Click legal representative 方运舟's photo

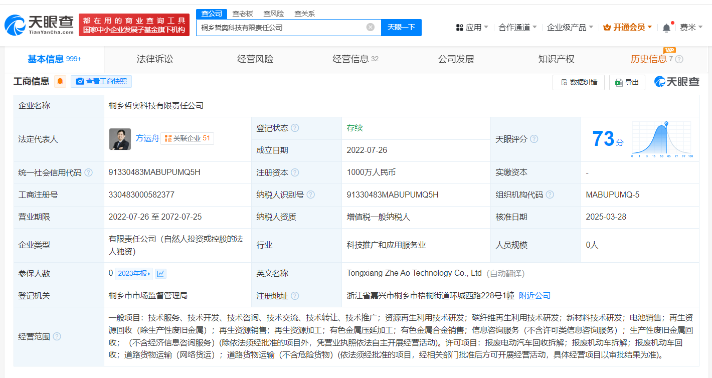point(120,139)
